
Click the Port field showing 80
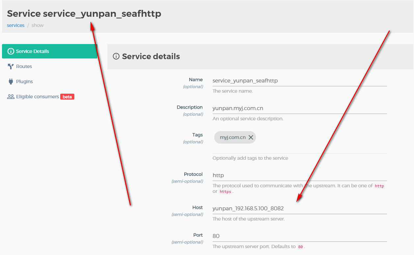pyautogui.click(x=299, y=236)
